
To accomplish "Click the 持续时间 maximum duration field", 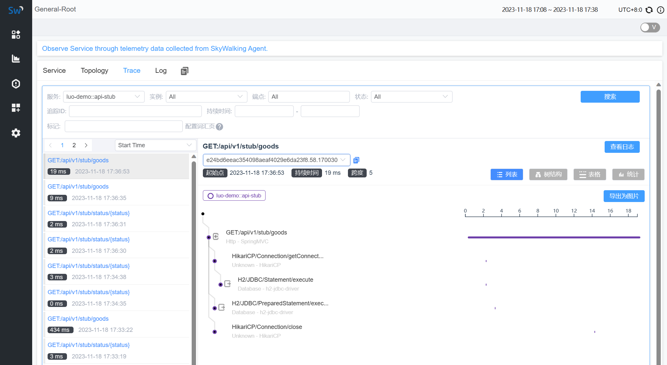I will (330, 111).
